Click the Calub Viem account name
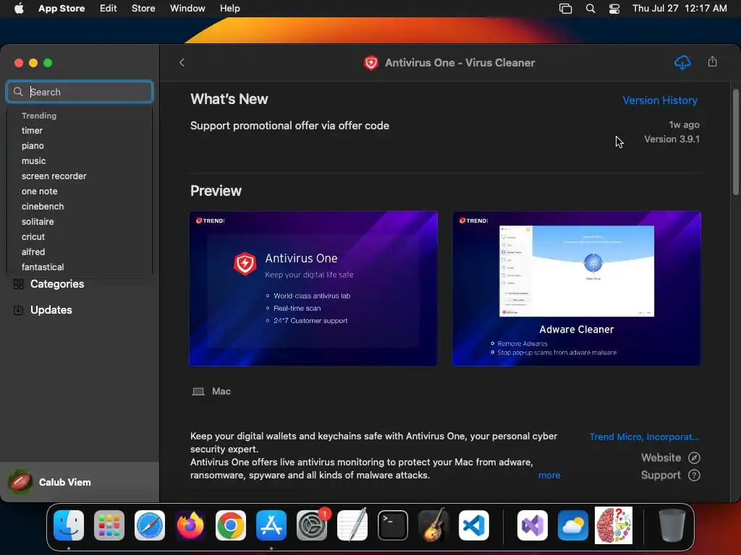This screenshot has width=741, height=555. (x=64, y=482)
